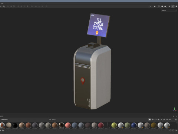Image resolution: width=178 pixels, height=134 pixels.
Task: Filter assets by the brushes stroke icon
Action: coord(161,119)
